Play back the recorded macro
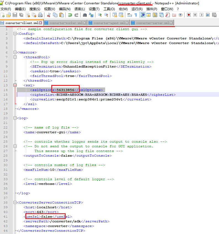This screenshot has width=219, height=234. [x=202, y=15]
